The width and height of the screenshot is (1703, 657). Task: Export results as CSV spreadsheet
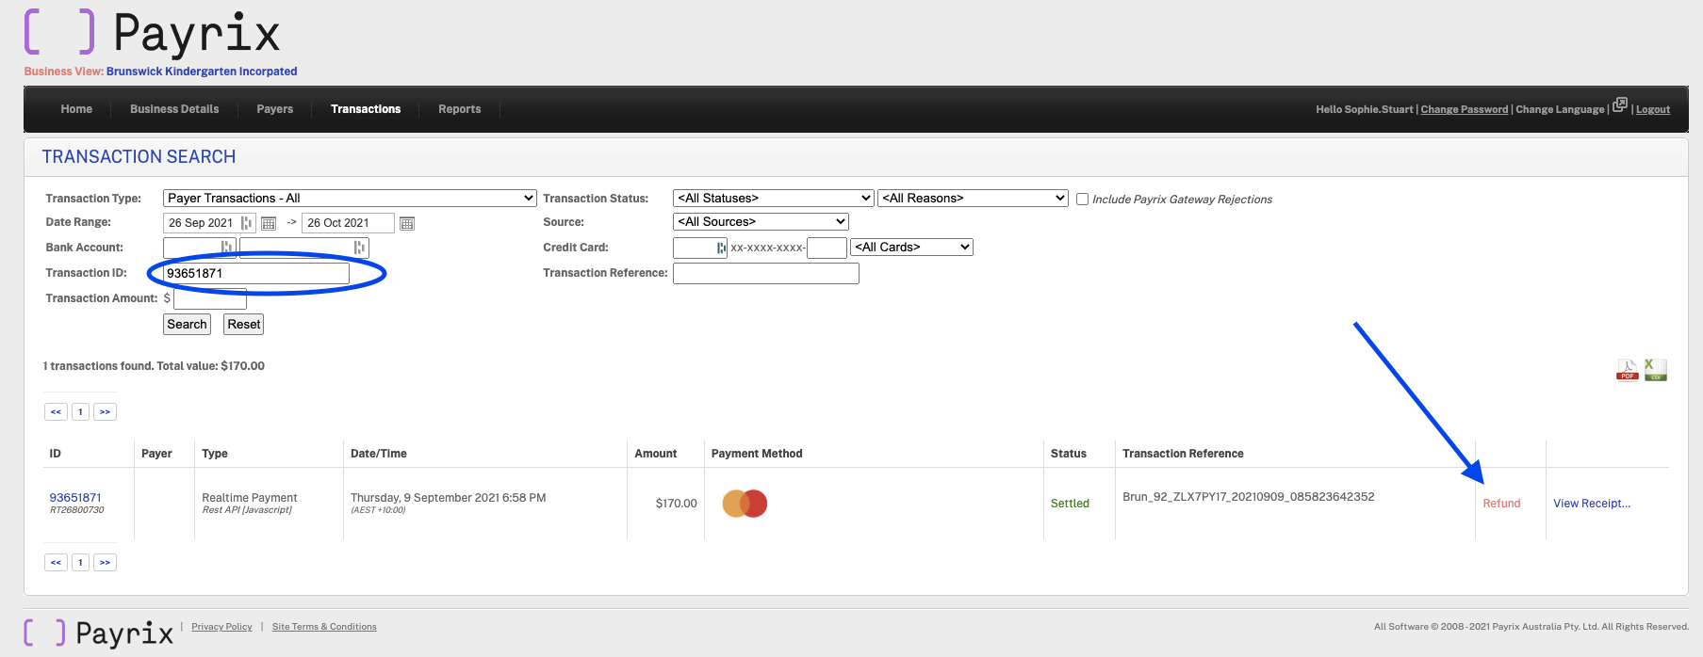click(x=1656, y=370)
